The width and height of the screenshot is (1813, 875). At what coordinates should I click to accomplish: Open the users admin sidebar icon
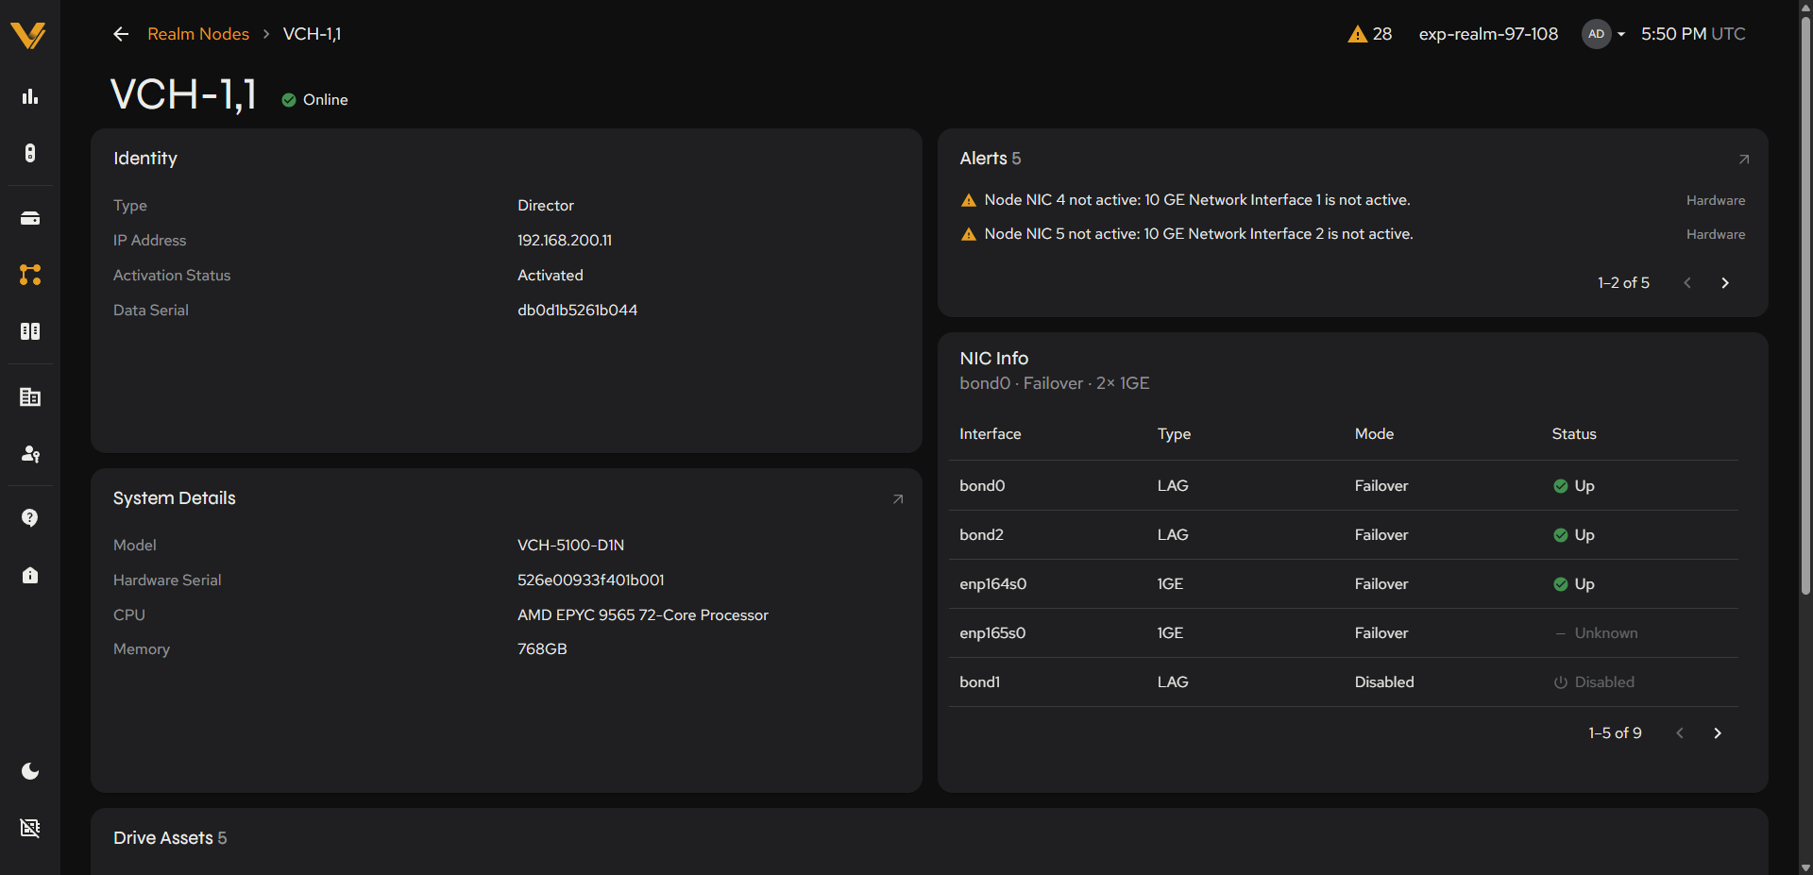tap(30, 453)
